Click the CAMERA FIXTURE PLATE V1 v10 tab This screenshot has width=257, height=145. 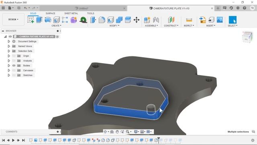click(171, 8)
